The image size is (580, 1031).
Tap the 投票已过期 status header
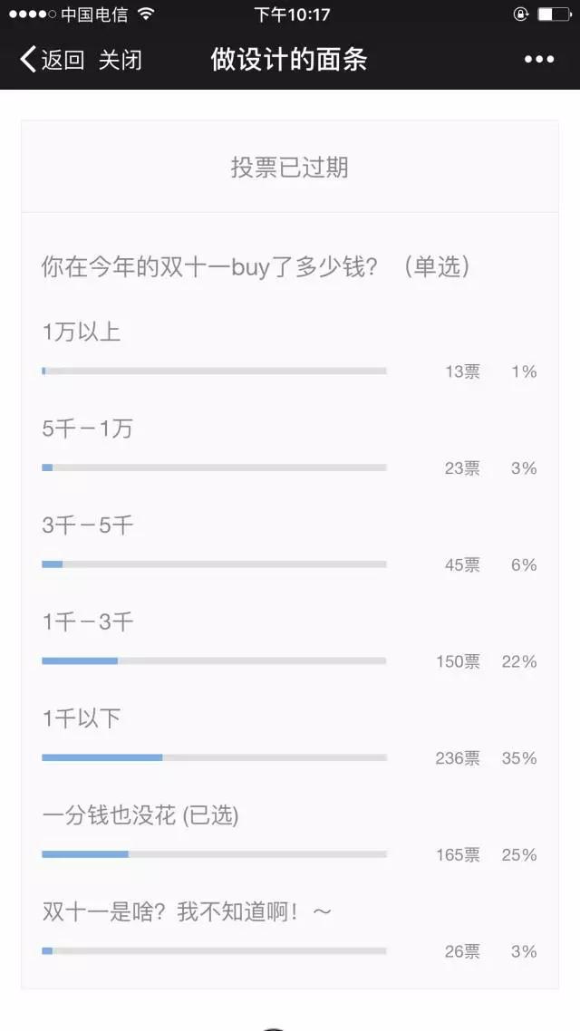289,168
